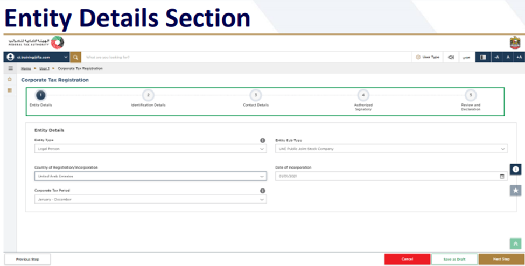Select step 3 Contact Details

click(x=256, y=95)
